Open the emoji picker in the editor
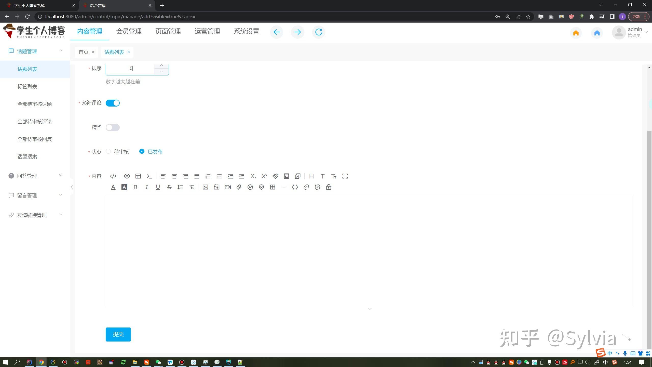 pos(250,187)
